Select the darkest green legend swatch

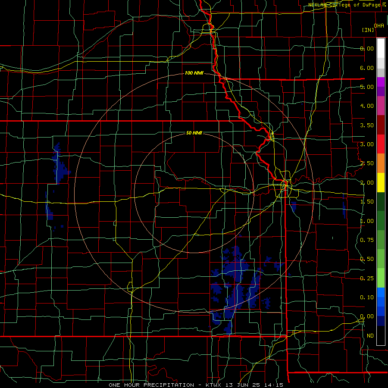point(381,201)
